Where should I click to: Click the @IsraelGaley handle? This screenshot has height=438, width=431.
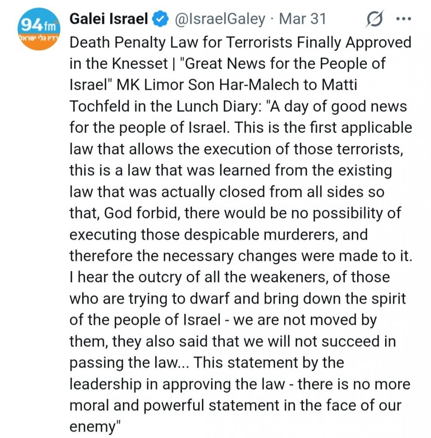(220, 19)
